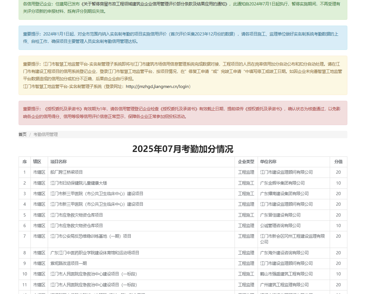Viewport: 381px width, 294px height.
Task: Click the 企业类型 column header
Action: click(246, 162)
